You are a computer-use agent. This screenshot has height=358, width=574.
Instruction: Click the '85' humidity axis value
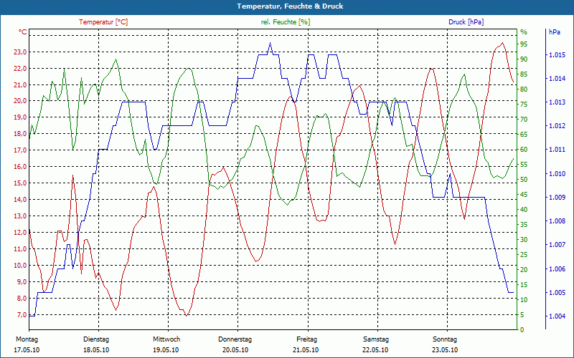(524, 74)
